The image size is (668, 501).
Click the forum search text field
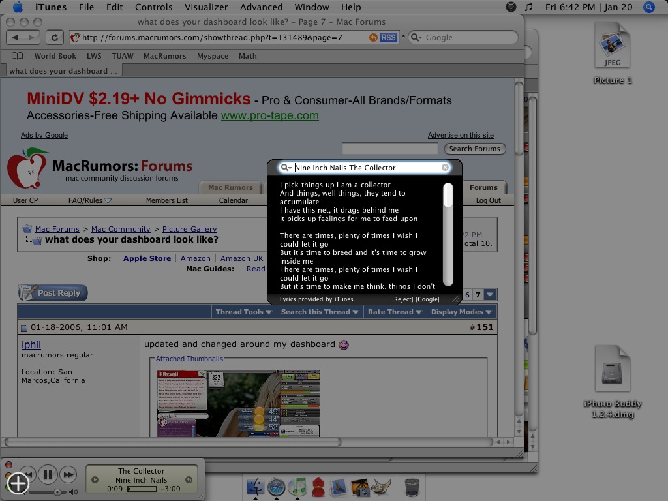pyautogui.click(x=390, y=149)
